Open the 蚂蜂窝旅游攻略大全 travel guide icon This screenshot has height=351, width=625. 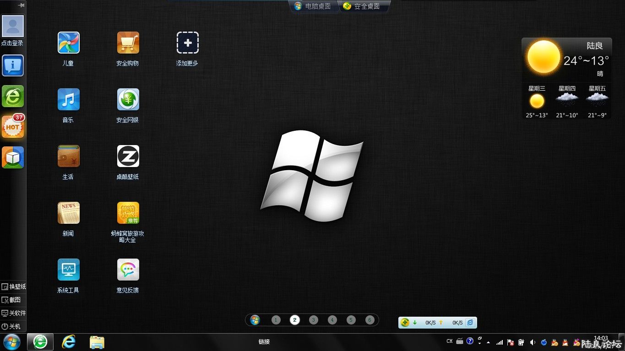[x=128, y=213]
